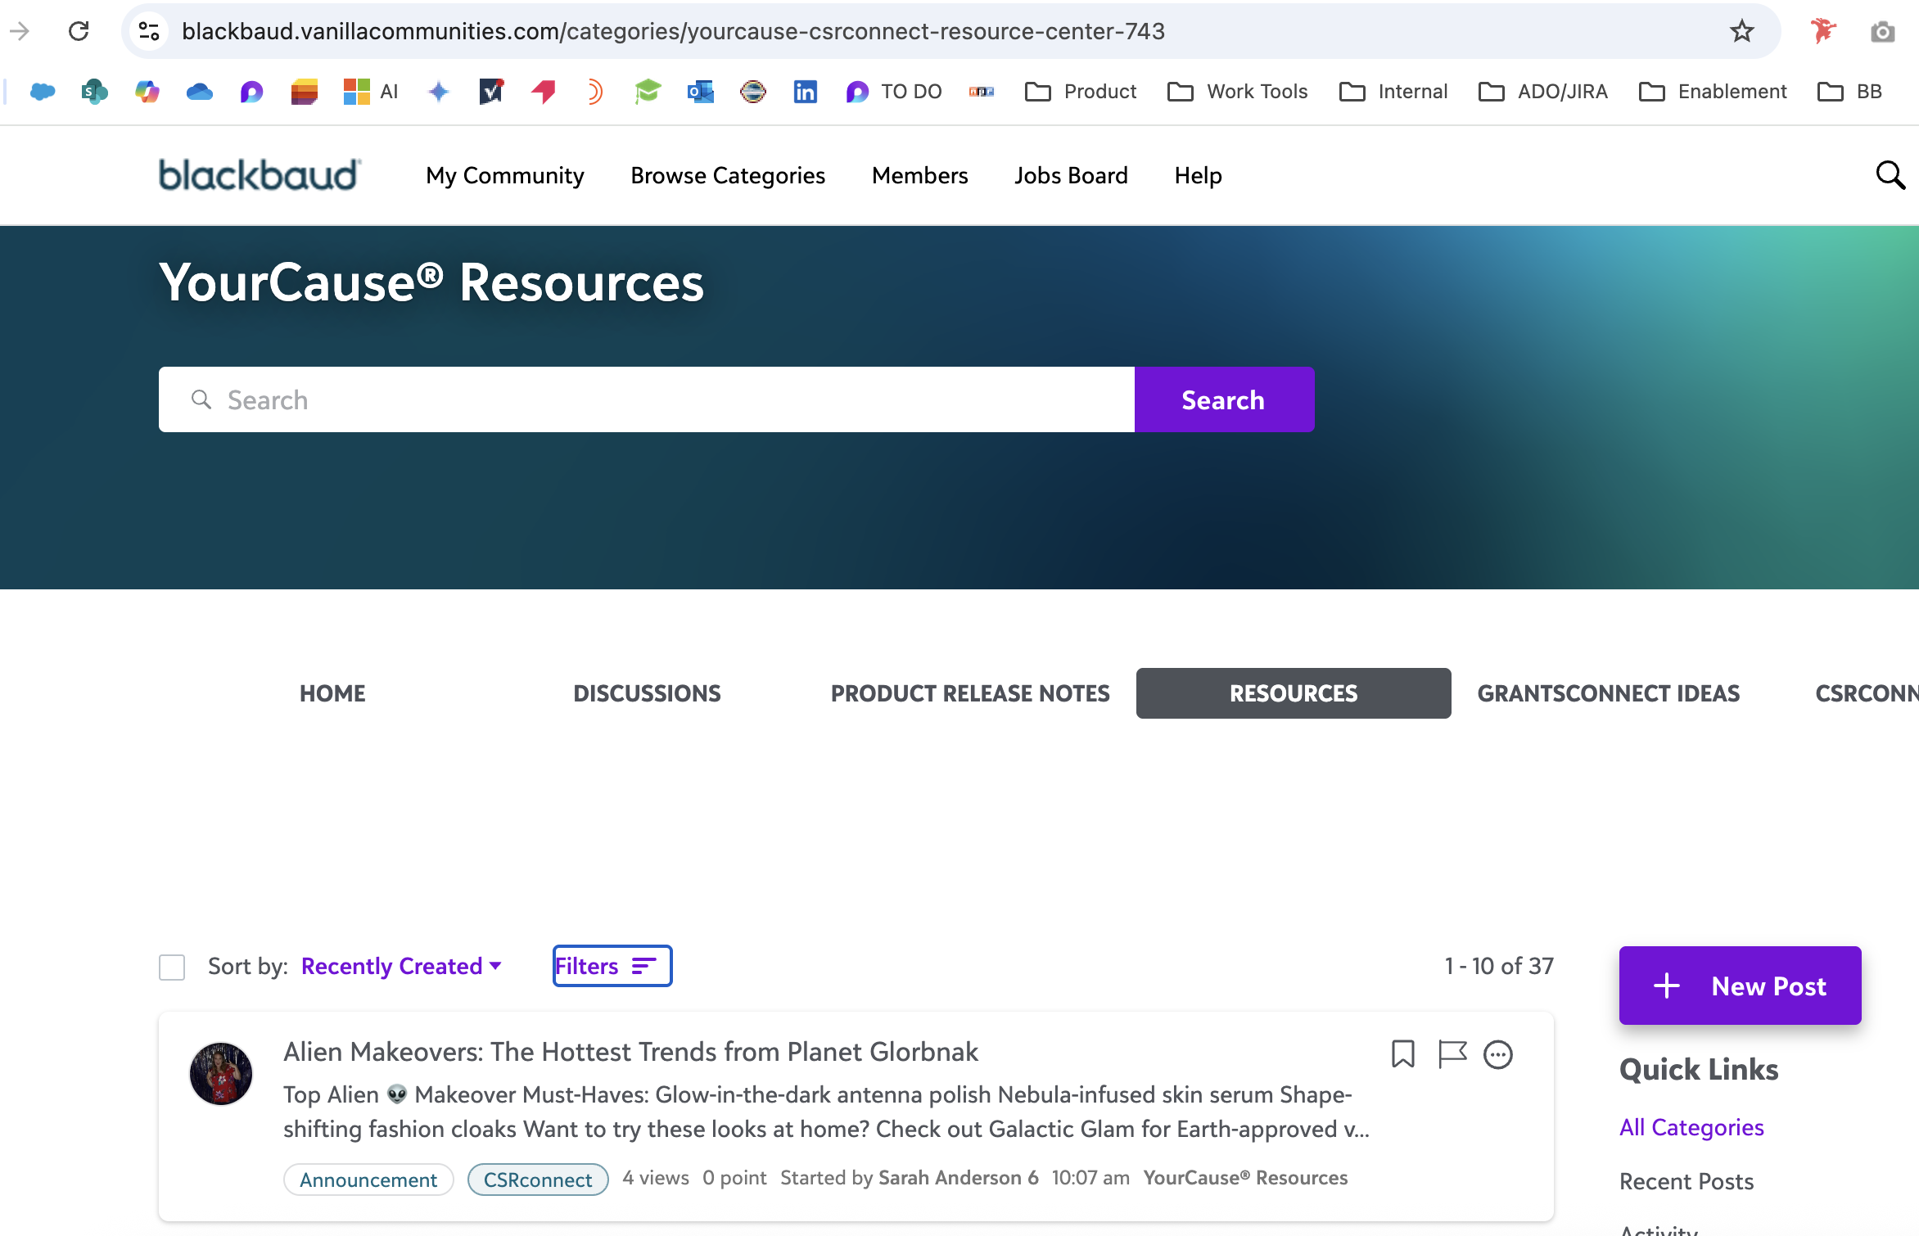Open the striped yellow-red stack bookmark
The image size is (1919, 1236).
305,92
